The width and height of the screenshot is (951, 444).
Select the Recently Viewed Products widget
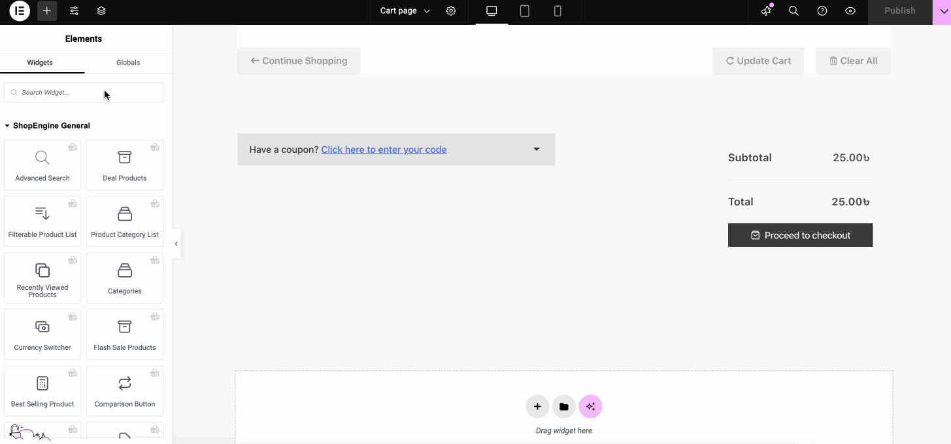coord(42,278)
